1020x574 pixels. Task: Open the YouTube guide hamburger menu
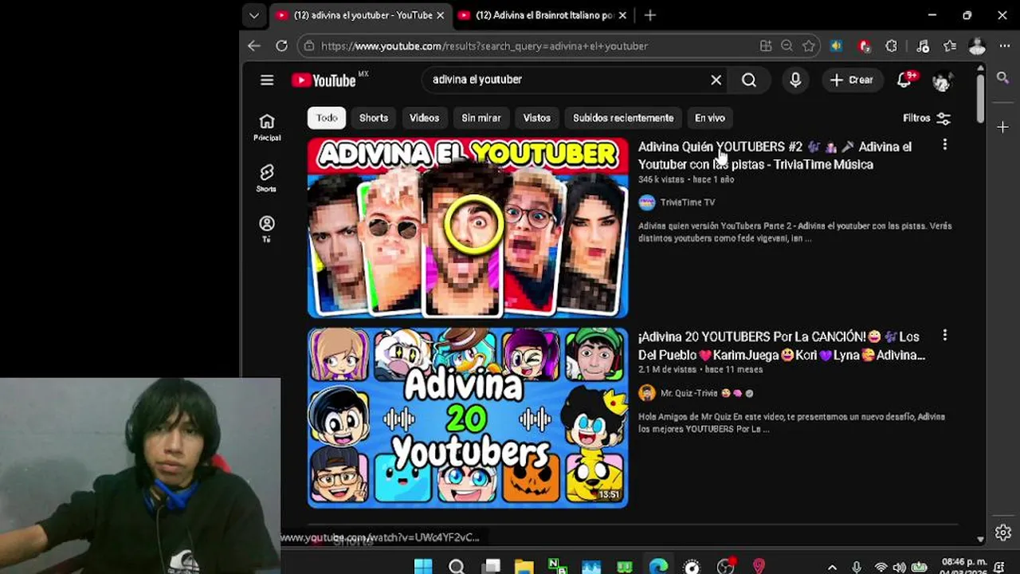pyautogui.click(x=267, y=80)
